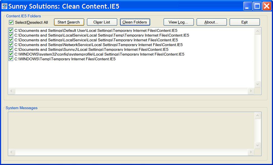Select LocalService\Local Settings\Temporary Internet Files path
273x165 pixels.
96,40
